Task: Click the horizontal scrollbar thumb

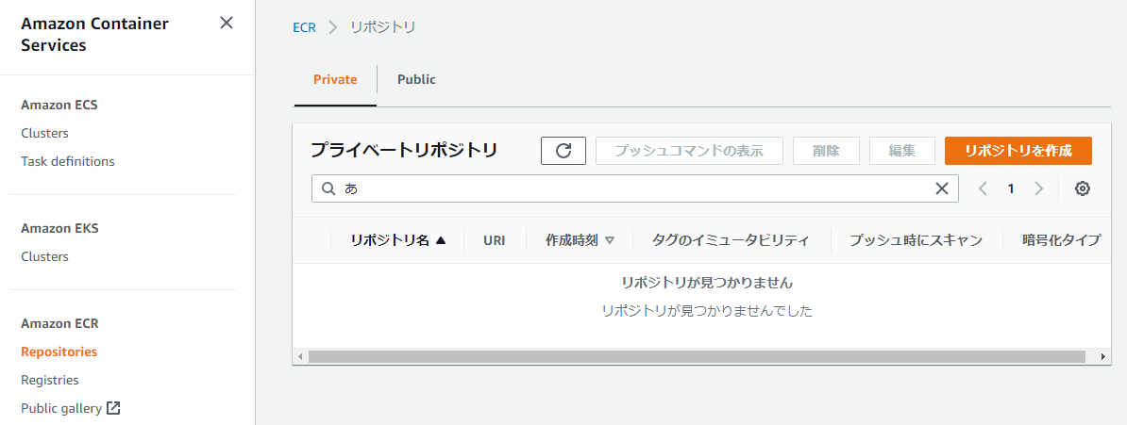Action: click(697, 356)
